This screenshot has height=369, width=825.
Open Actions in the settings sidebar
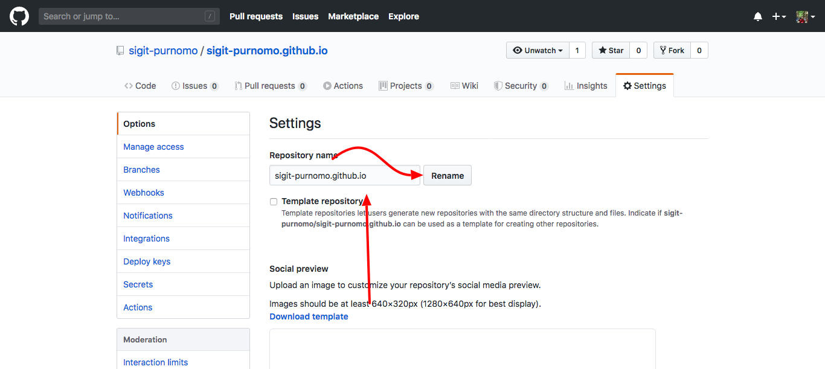183,307
